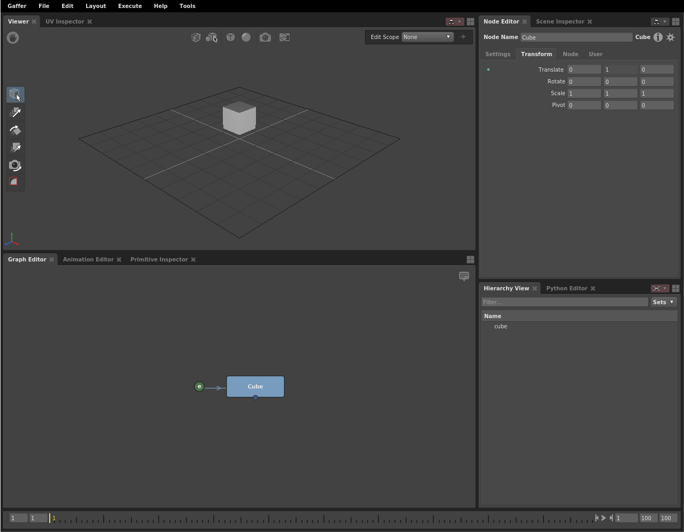Select the Translate tool in Viewer
The height and width of the screenshot is (532, 684).
[x=15, y=112]
